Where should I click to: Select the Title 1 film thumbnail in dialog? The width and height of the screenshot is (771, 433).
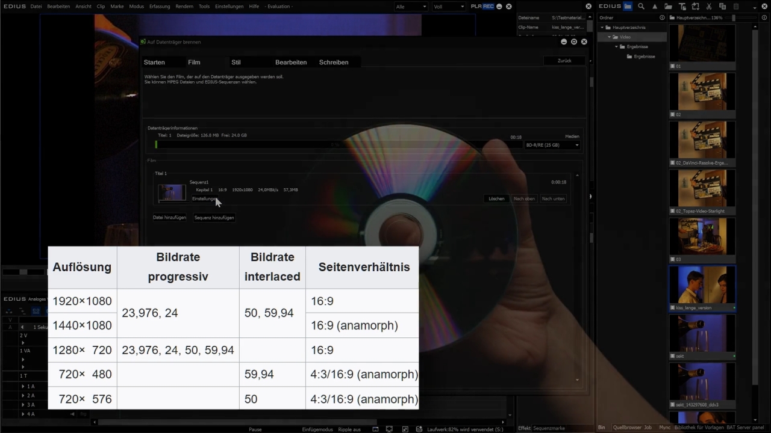[172, 193]
